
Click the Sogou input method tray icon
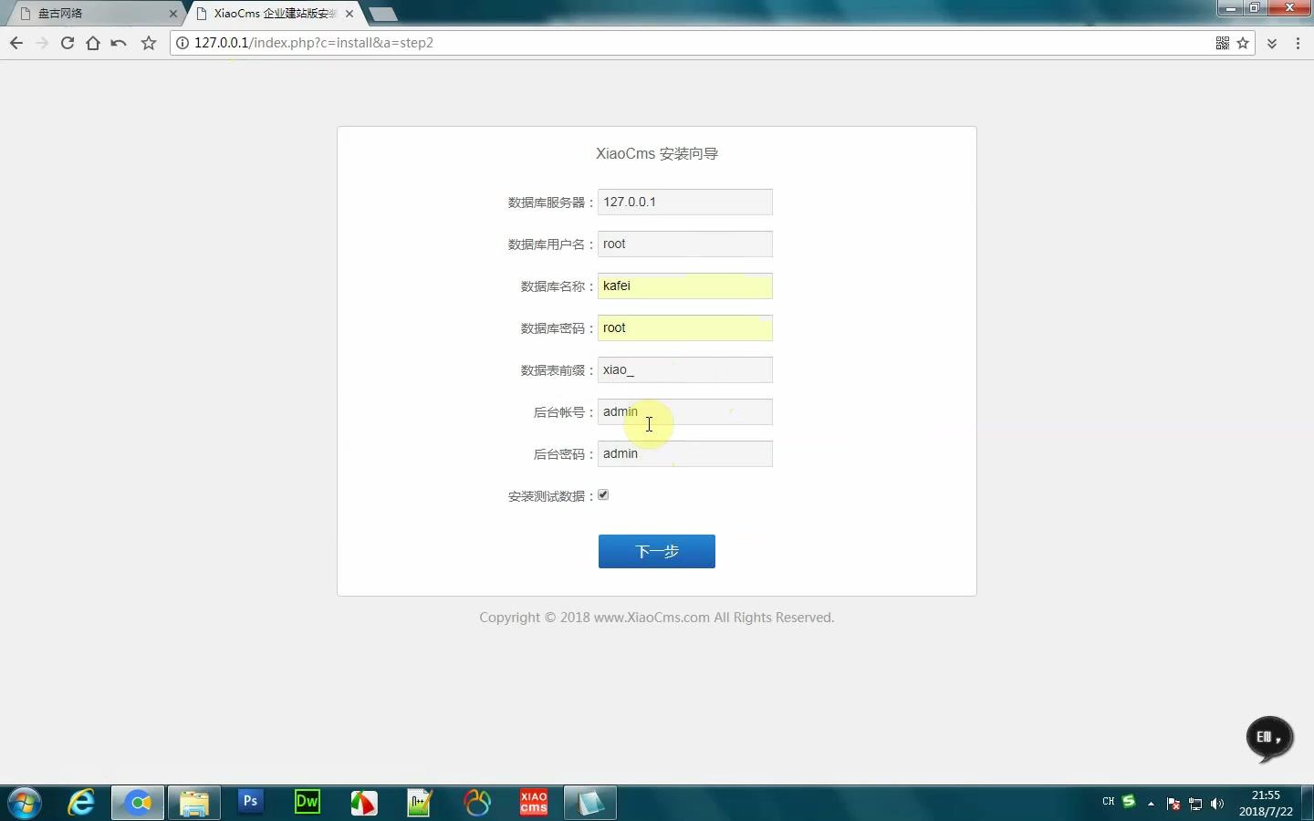1129,801
